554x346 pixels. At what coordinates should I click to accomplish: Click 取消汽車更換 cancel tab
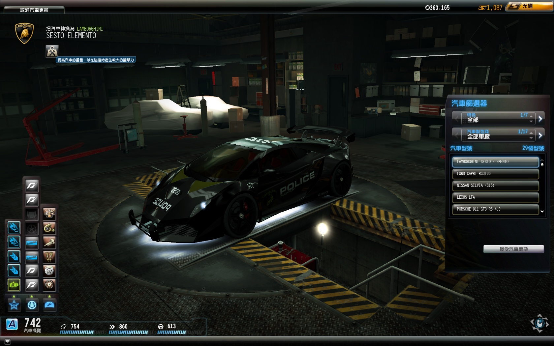click(x=34, y=10)
